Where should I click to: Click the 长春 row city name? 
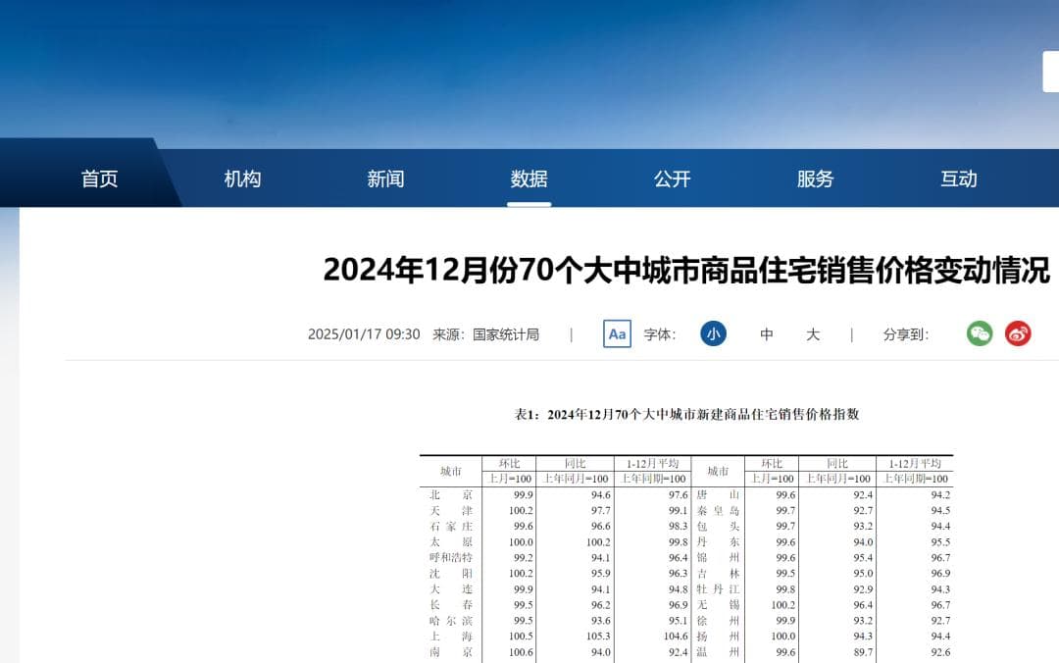[451, 605]
